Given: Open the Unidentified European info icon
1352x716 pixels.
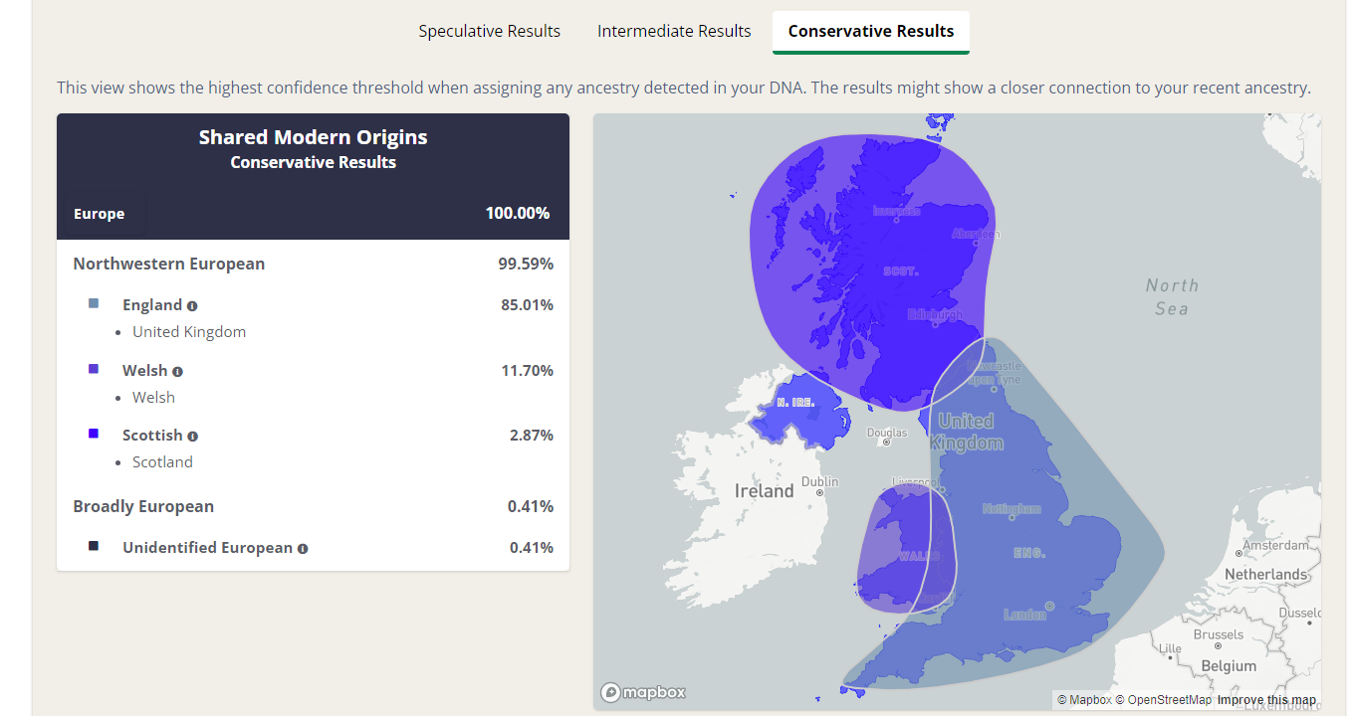Looking at the screenshot, I should tap(303, 549).
